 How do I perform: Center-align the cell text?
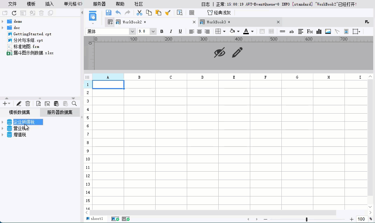point(199,31)
